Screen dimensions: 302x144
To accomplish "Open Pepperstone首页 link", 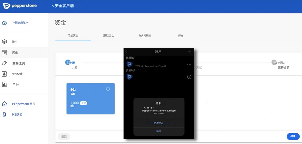I will pos(24,104).
